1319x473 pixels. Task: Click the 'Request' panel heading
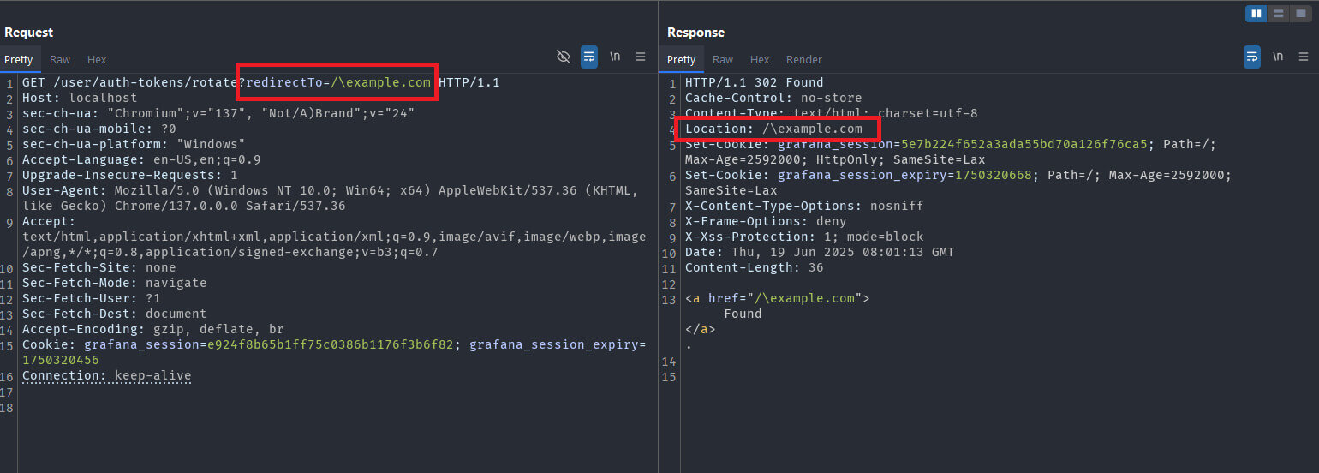point(28,33)
